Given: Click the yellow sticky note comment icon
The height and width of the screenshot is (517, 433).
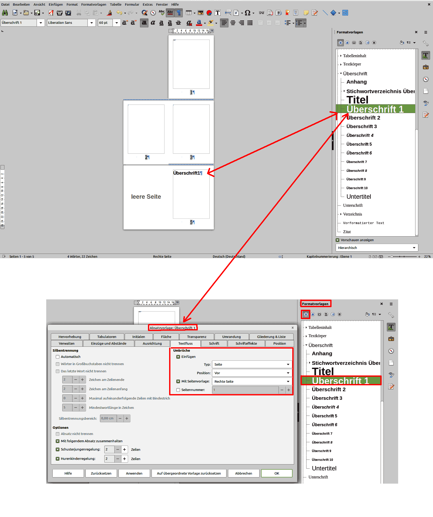Looking at the screenshot, I should (306, 13).
